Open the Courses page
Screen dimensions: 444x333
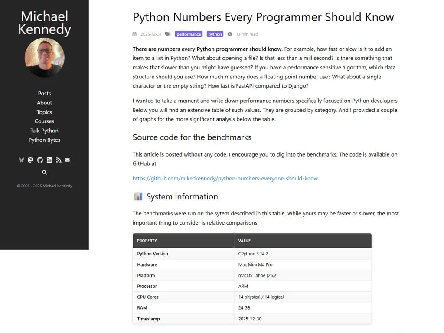coord(44,121)
